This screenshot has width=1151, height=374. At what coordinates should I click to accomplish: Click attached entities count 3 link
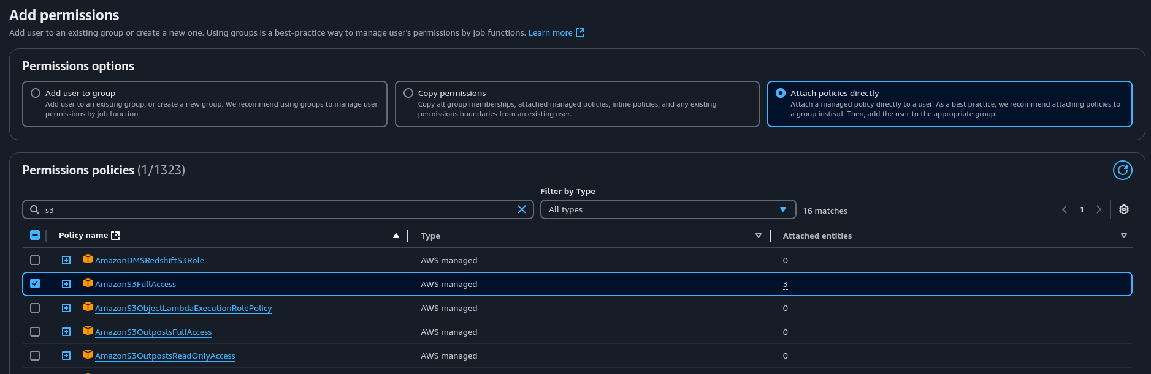[x=785, y=284]
